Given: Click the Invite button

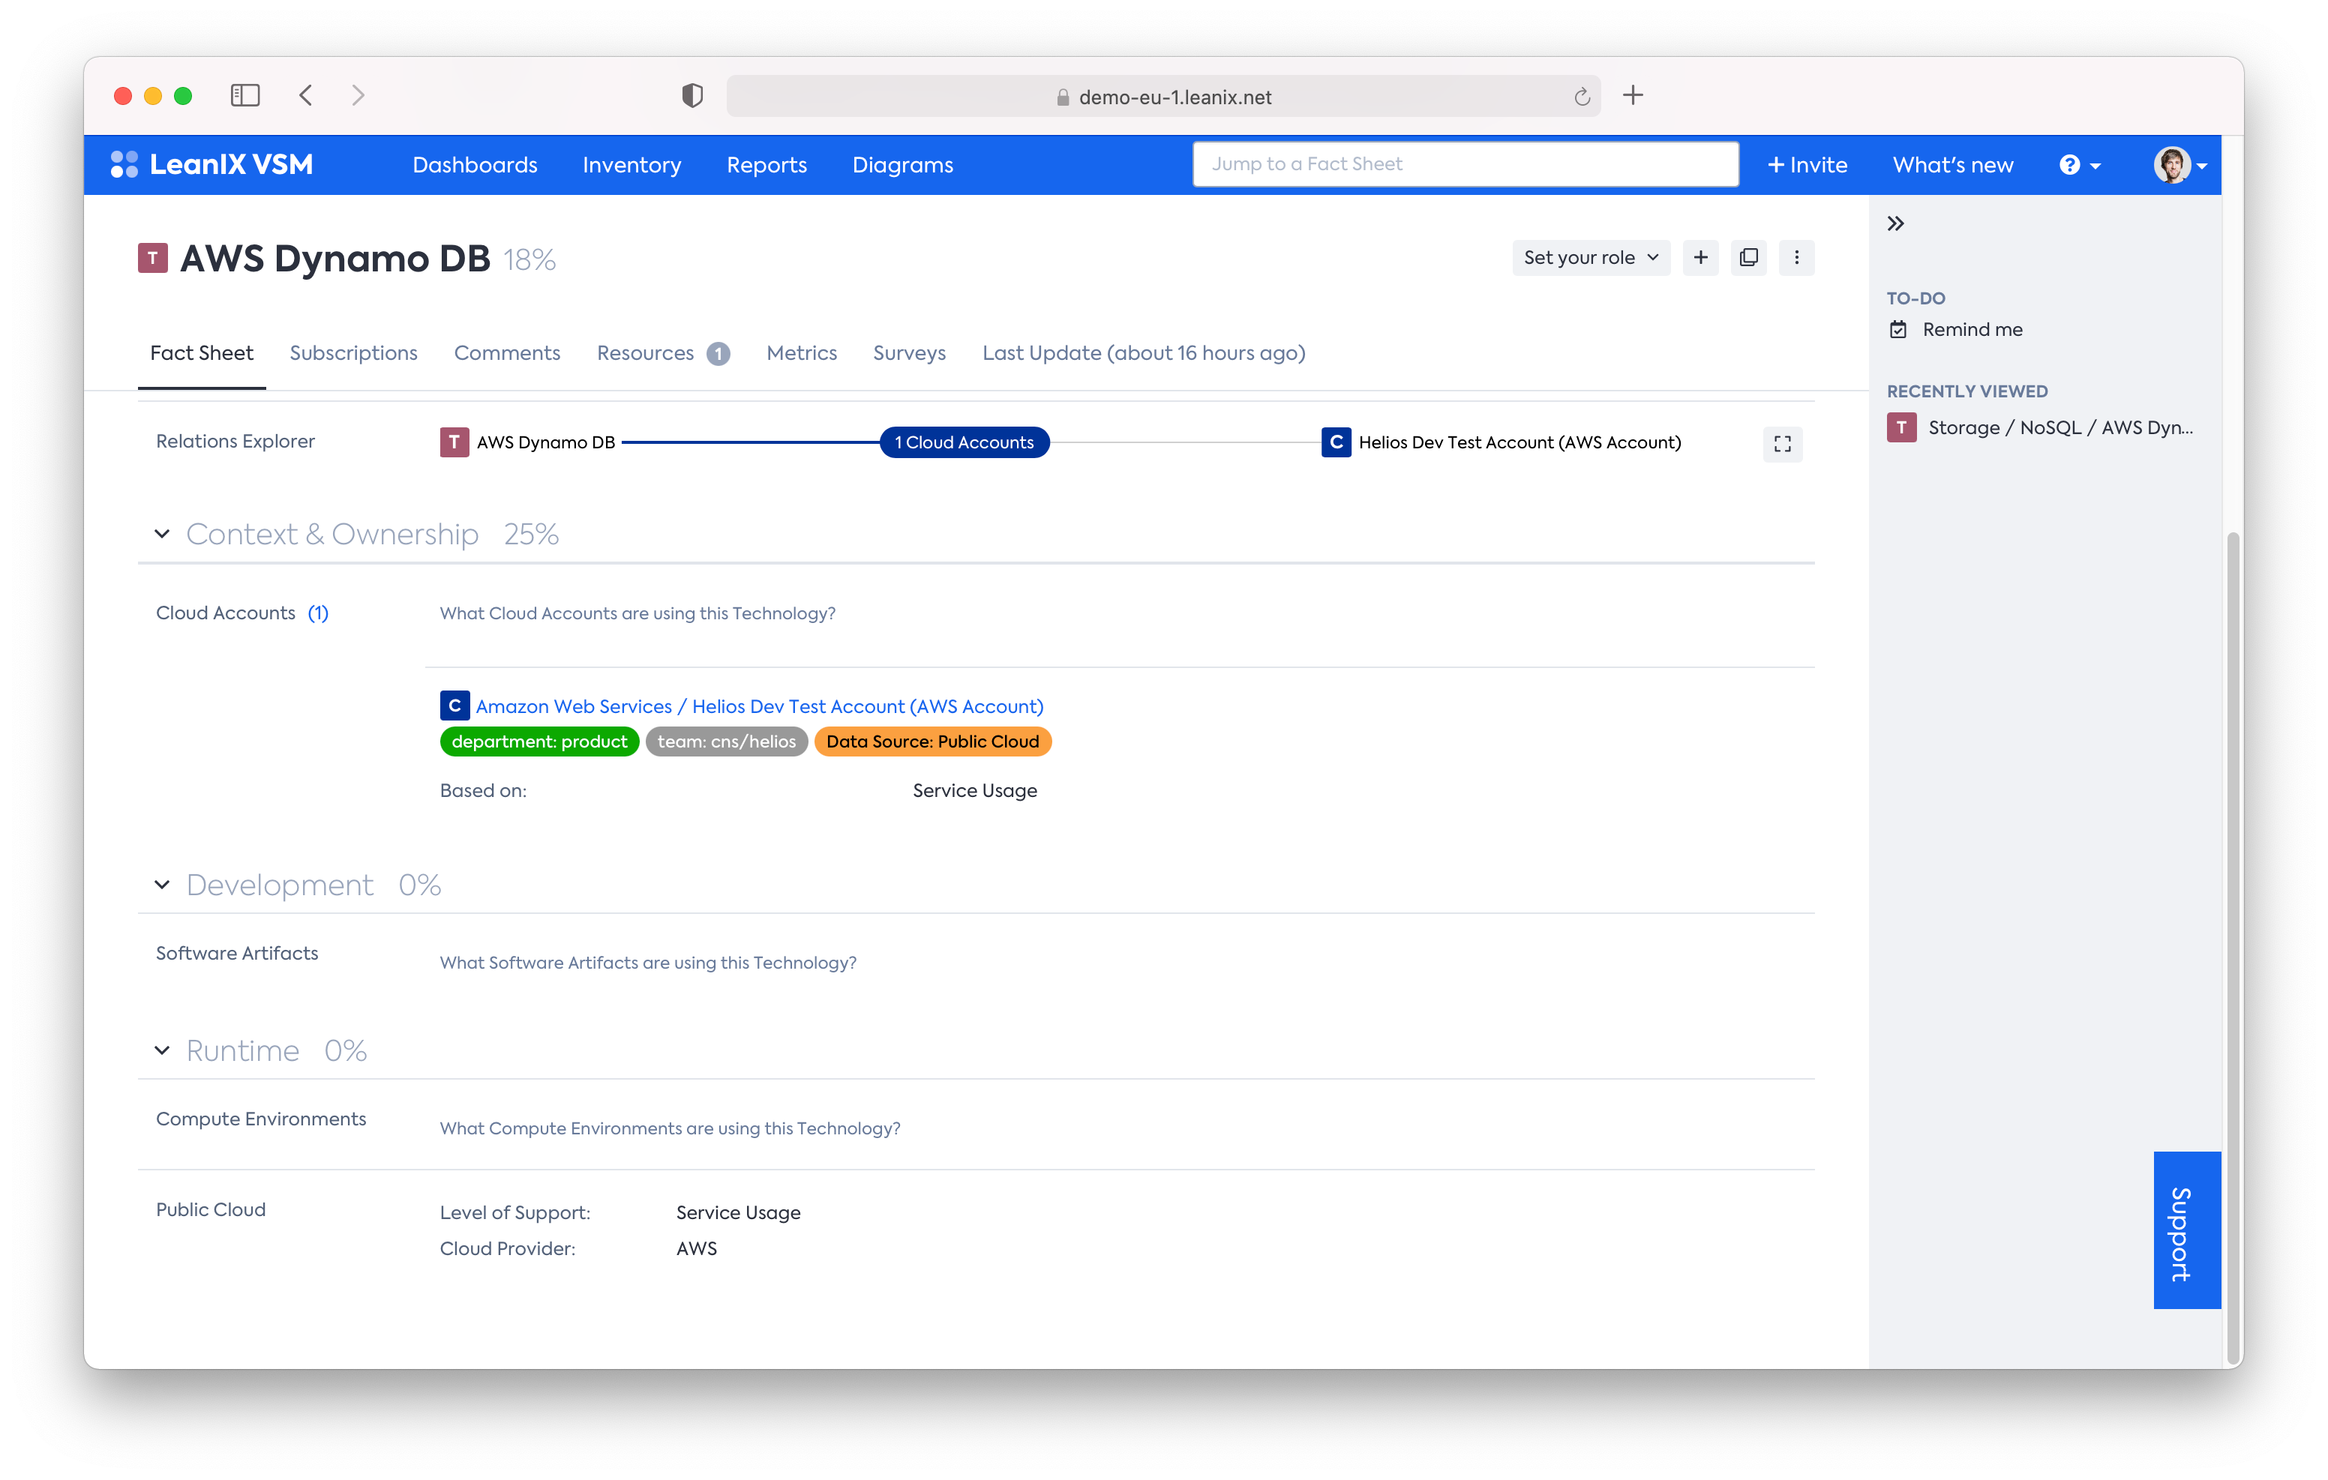Looking at the screenshot, I should [1807, 164].
